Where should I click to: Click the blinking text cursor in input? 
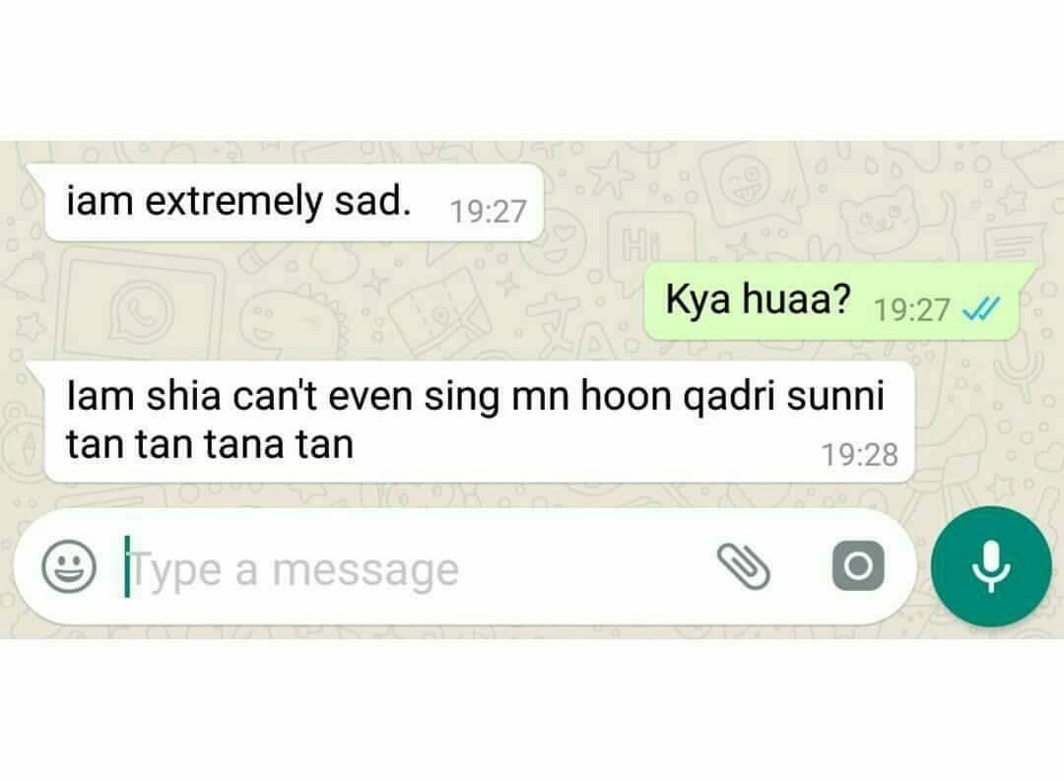127,566
